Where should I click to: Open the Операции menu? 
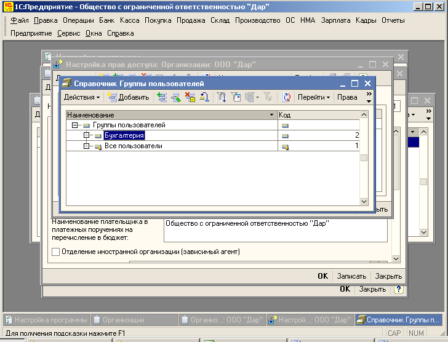tap(78, 20)
